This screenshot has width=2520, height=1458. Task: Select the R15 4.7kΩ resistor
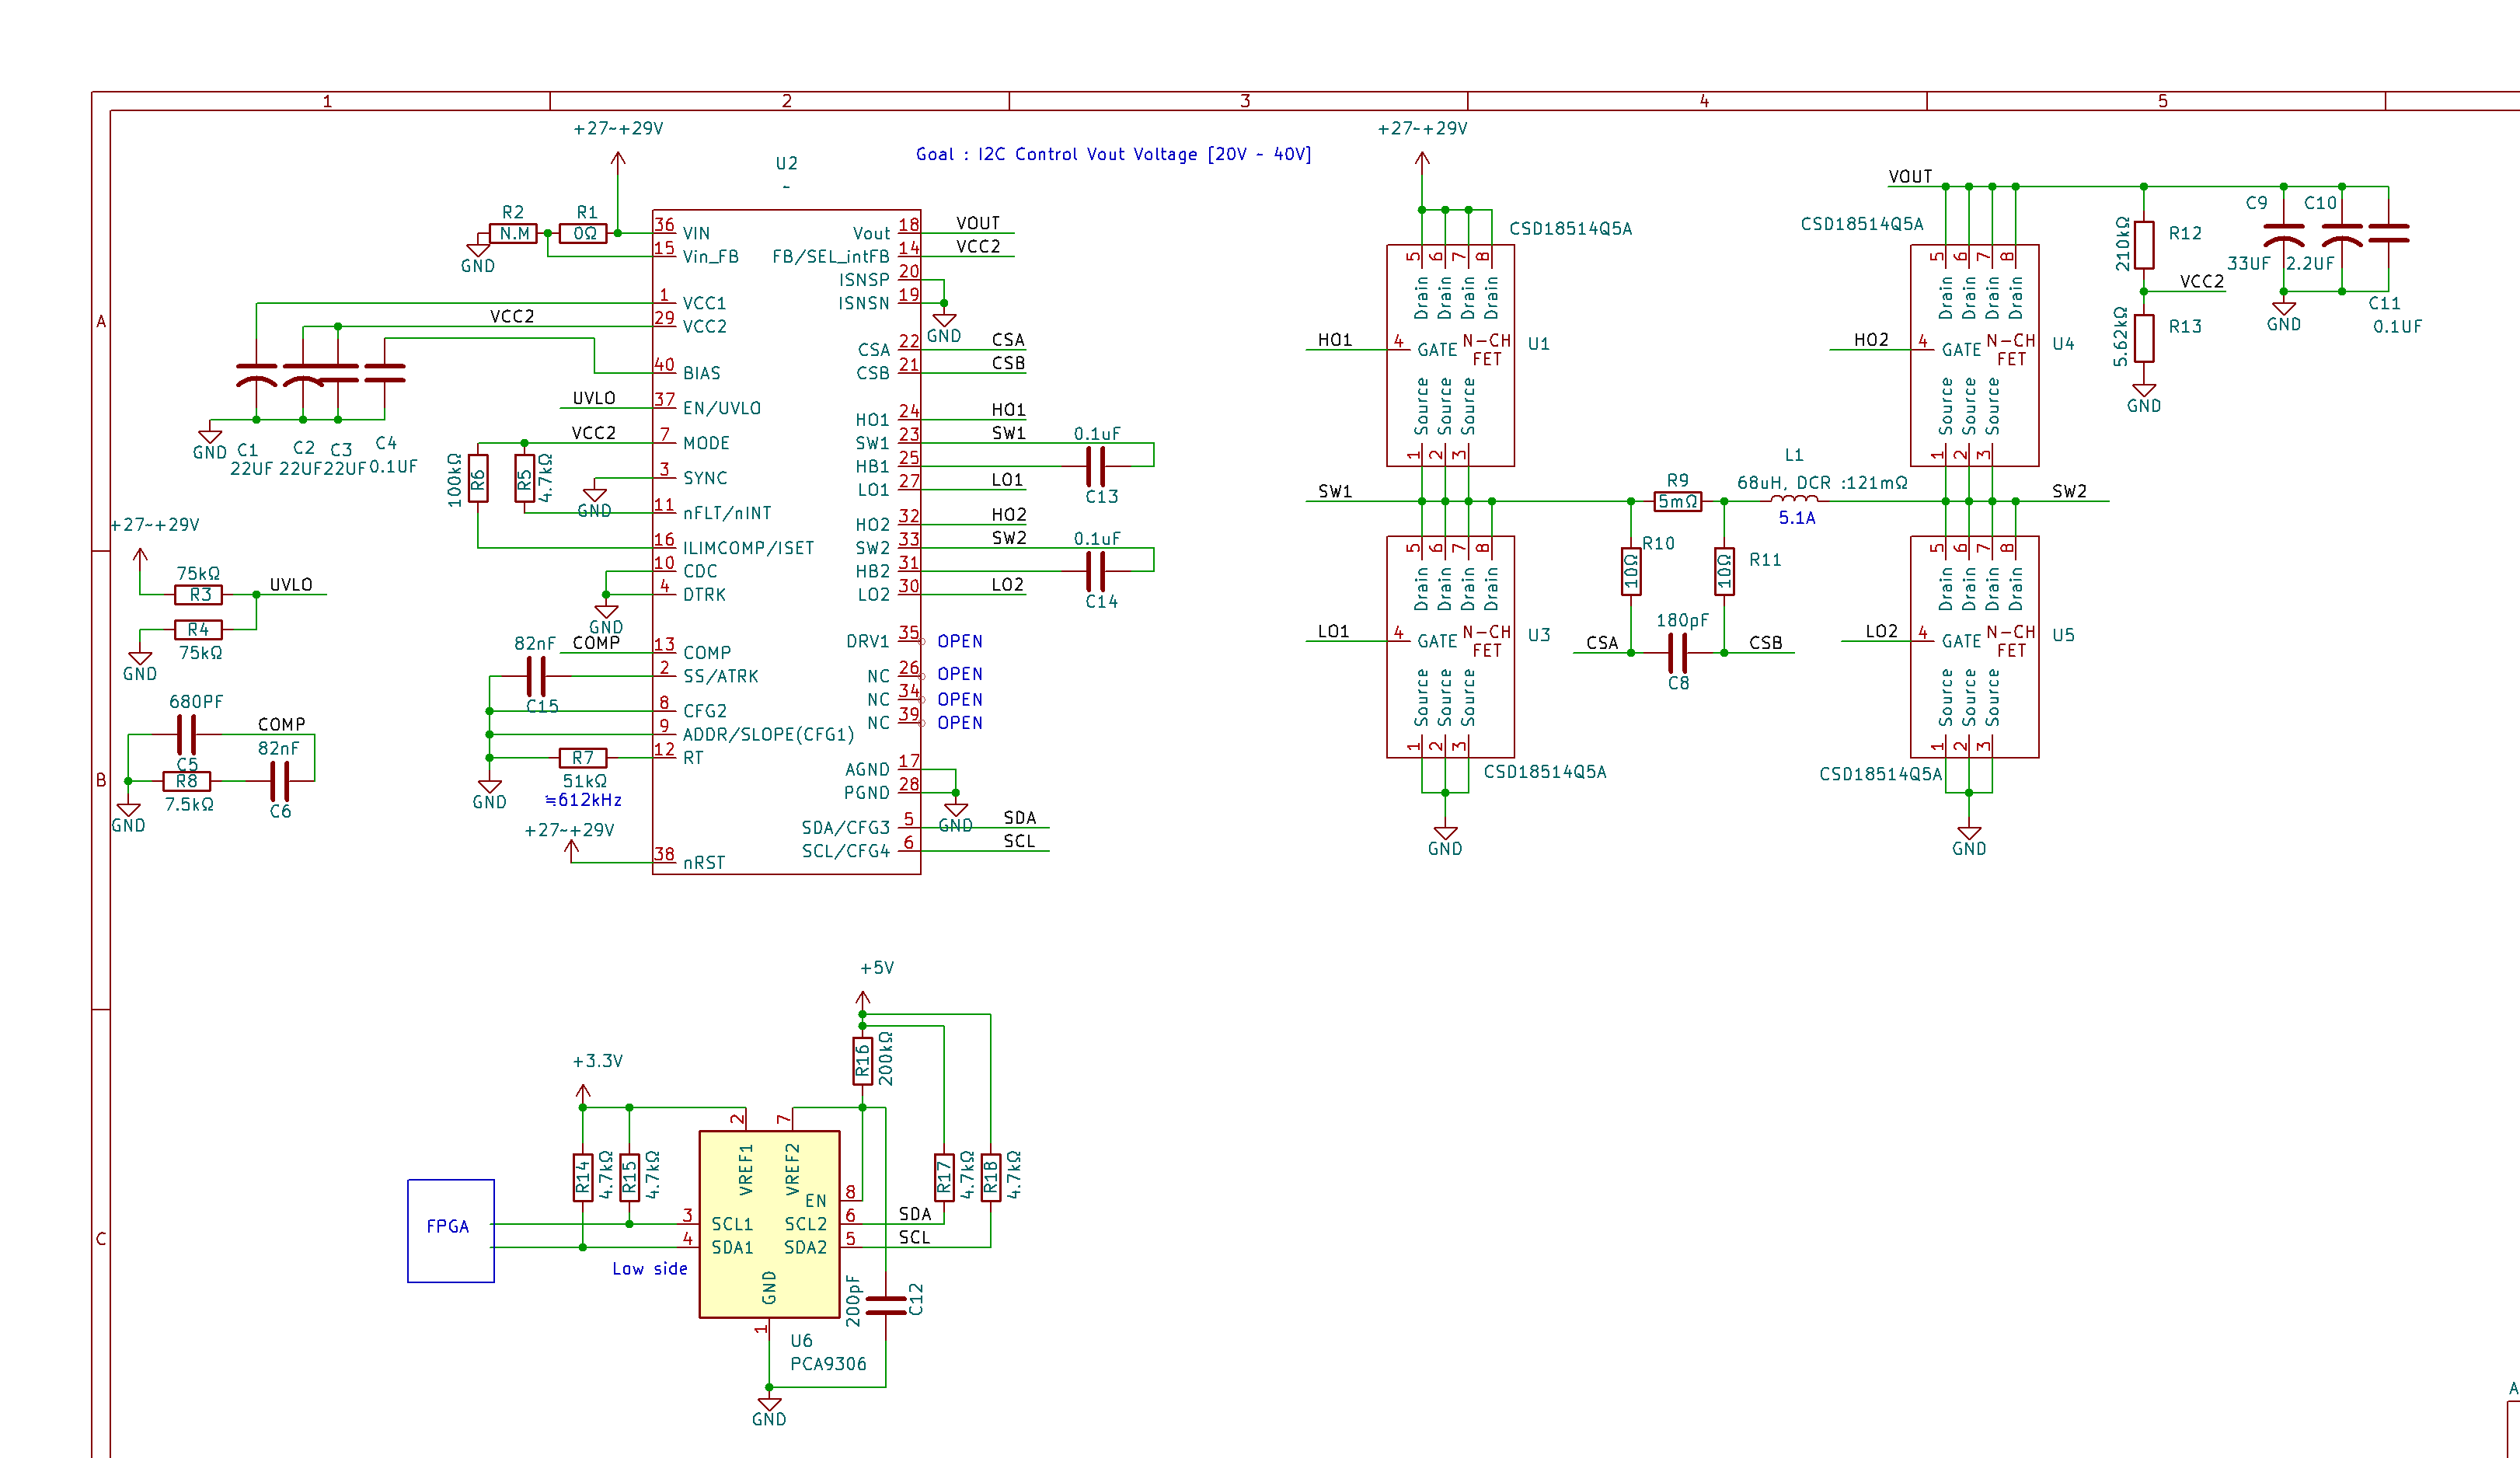click(629, 1177)
